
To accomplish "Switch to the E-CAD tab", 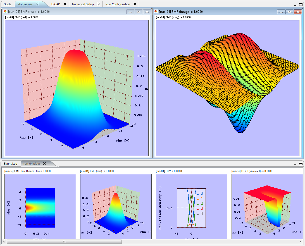I will [x=56, y=4].
